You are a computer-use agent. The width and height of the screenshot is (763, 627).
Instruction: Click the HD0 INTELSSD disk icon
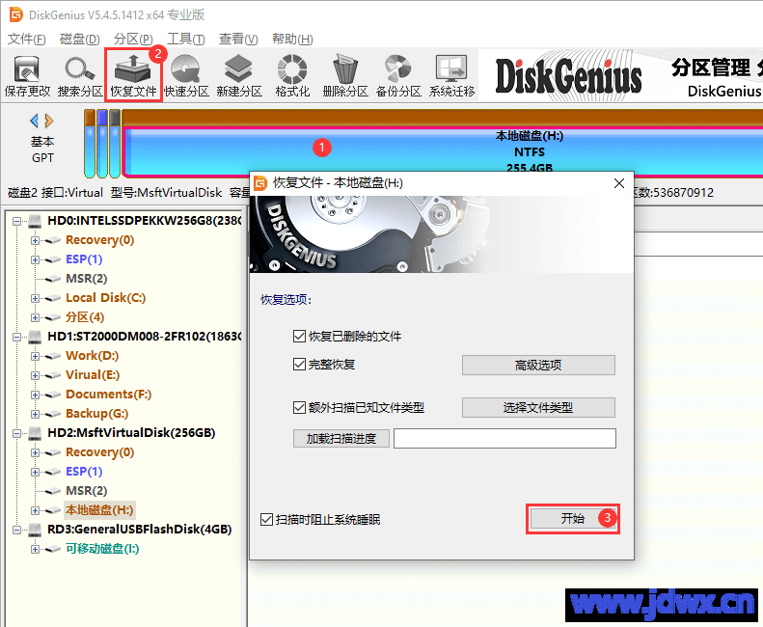click(x=35, y=221)
